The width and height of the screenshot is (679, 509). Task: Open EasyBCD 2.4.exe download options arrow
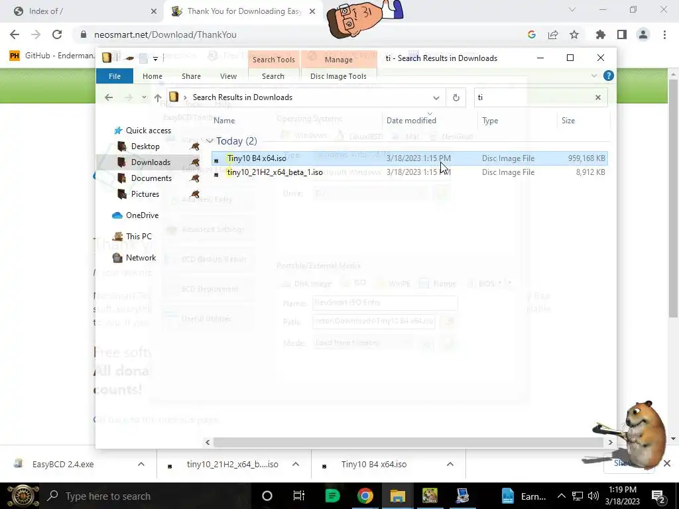pyautogui.click(x=141, y=464)
